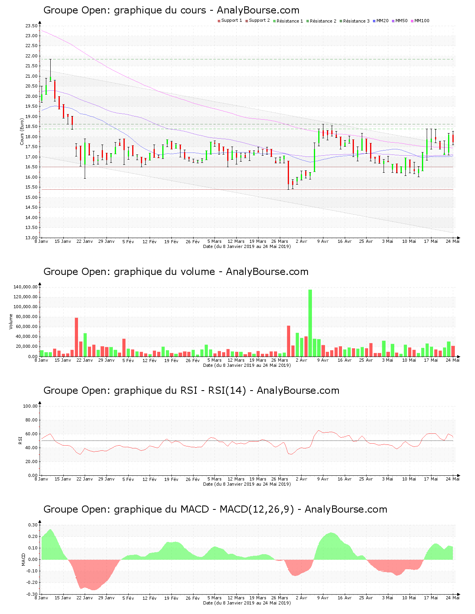Image resolution: width=475 pixels, height=614 pixels.
Task: Select the Support 2 legend label
Action: pyautogui.click(x=259, y=21)
